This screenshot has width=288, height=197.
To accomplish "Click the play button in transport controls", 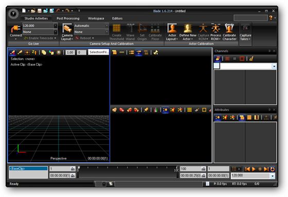I will pyautogui.click(x=254, y=169).
